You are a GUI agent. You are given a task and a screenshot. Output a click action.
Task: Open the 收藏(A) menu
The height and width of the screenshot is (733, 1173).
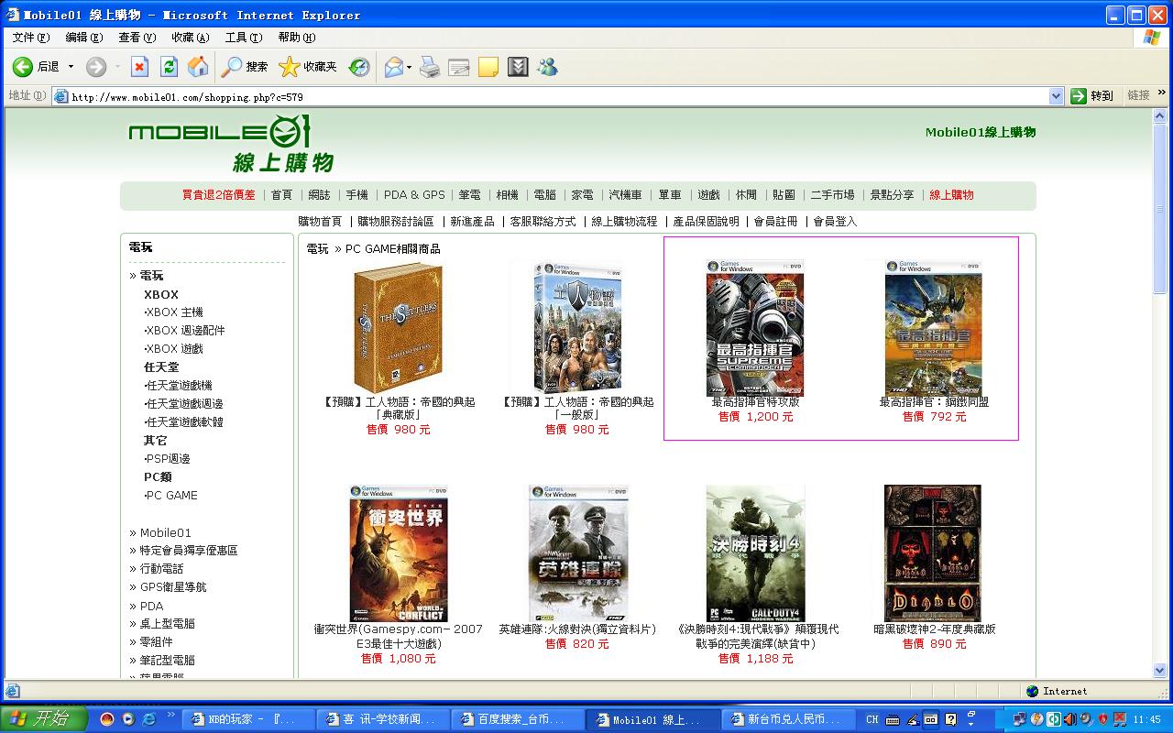[x=190, y=38]
